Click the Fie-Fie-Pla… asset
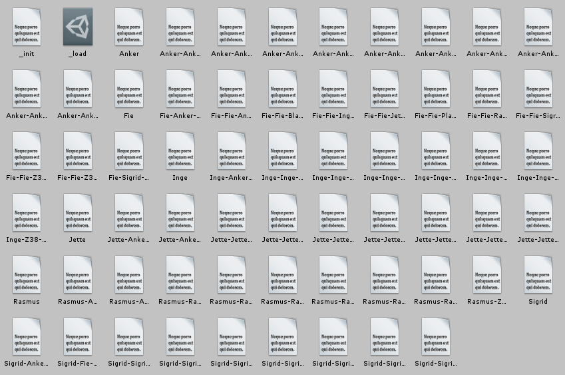 tap(436, 89)
